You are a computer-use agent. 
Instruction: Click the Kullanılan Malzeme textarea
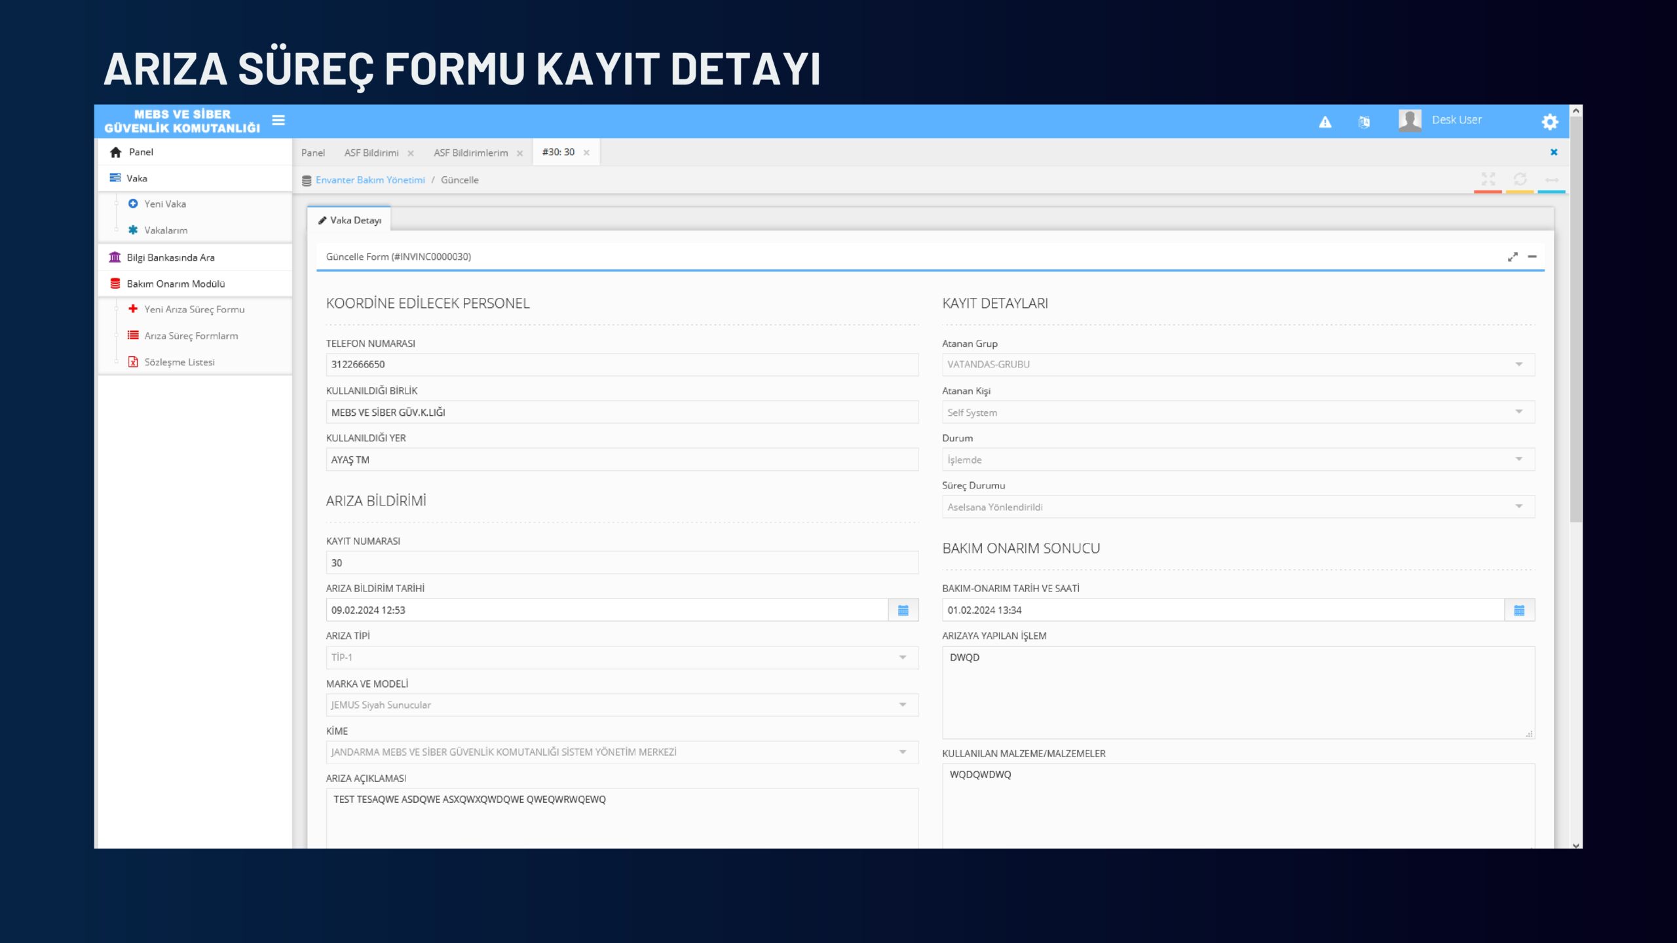pyautogui.click(x=1238, y=806)
